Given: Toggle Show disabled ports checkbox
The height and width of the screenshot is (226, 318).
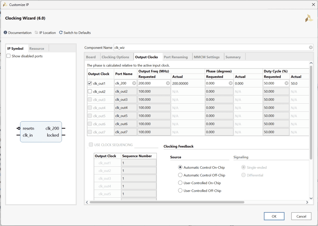Looking at the screenshot, I should tap(8, 56).
